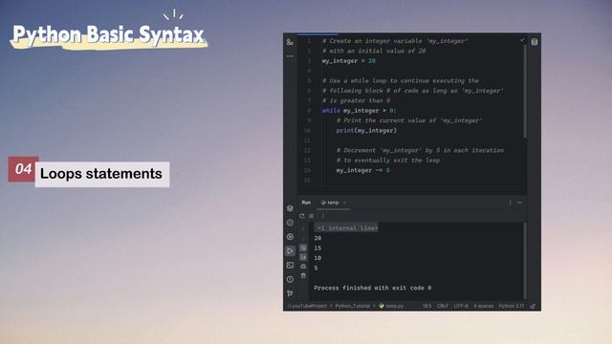612x344 pixels.
Task: Click the run console vertical scrollbar
Action: [x=525, y=260]
